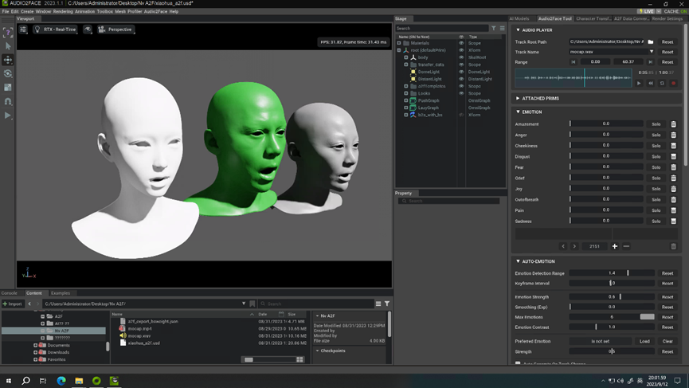Image resolution: width=689 pixels, height=388 pixels.
Task: Play the audio track in Audio Player
Action: (x=639, y=83)
